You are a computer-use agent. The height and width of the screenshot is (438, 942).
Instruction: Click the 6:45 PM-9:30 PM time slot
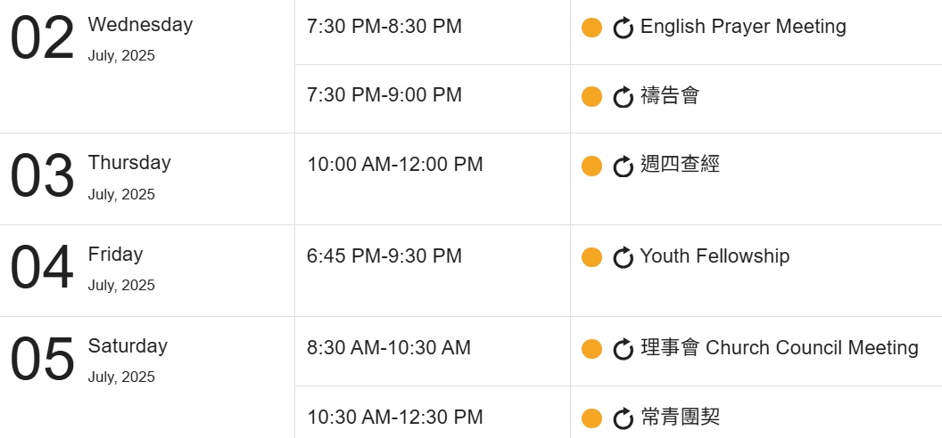(x=384, y=255)
